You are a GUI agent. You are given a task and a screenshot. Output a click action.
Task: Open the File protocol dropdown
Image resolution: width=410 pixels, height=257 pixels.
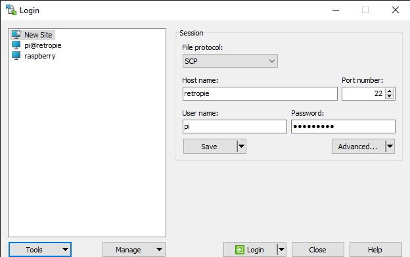(230, 61)
